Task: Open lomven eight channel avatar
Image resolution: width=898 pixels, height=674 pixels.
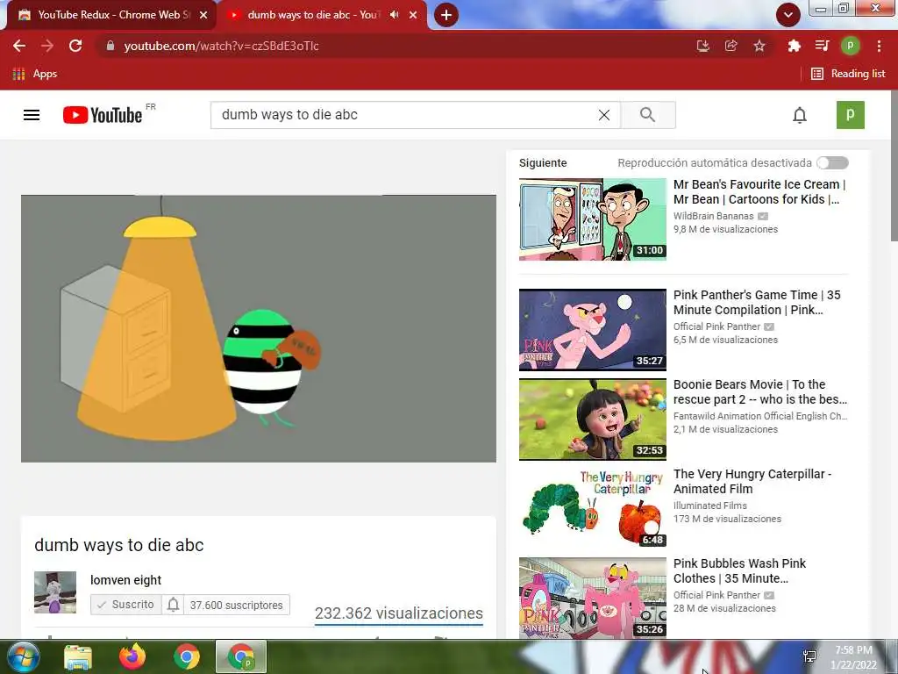Action: click(55, 592)
